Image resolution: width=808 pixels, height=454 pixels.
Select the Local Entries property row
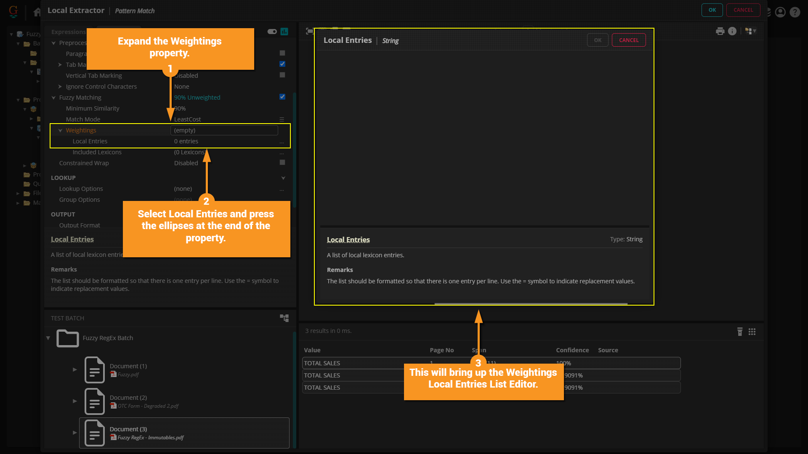(90, 141)
